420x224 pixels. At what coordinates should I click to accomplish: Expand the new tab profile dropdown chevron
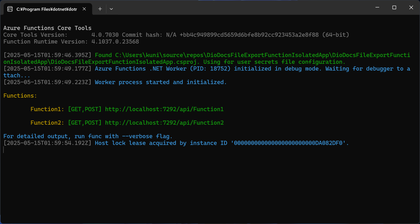click(x=111, y=9)
